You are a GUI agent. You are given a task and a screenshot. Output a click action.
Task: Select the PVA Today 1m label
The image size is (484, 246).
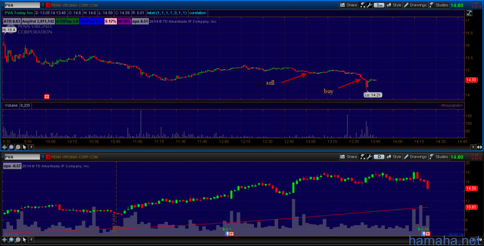pyautogui.click(x=19, y=13)
